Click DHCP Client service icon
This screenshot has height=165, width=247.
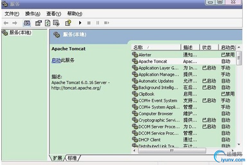pyautogui.click(x=135, y=140)
